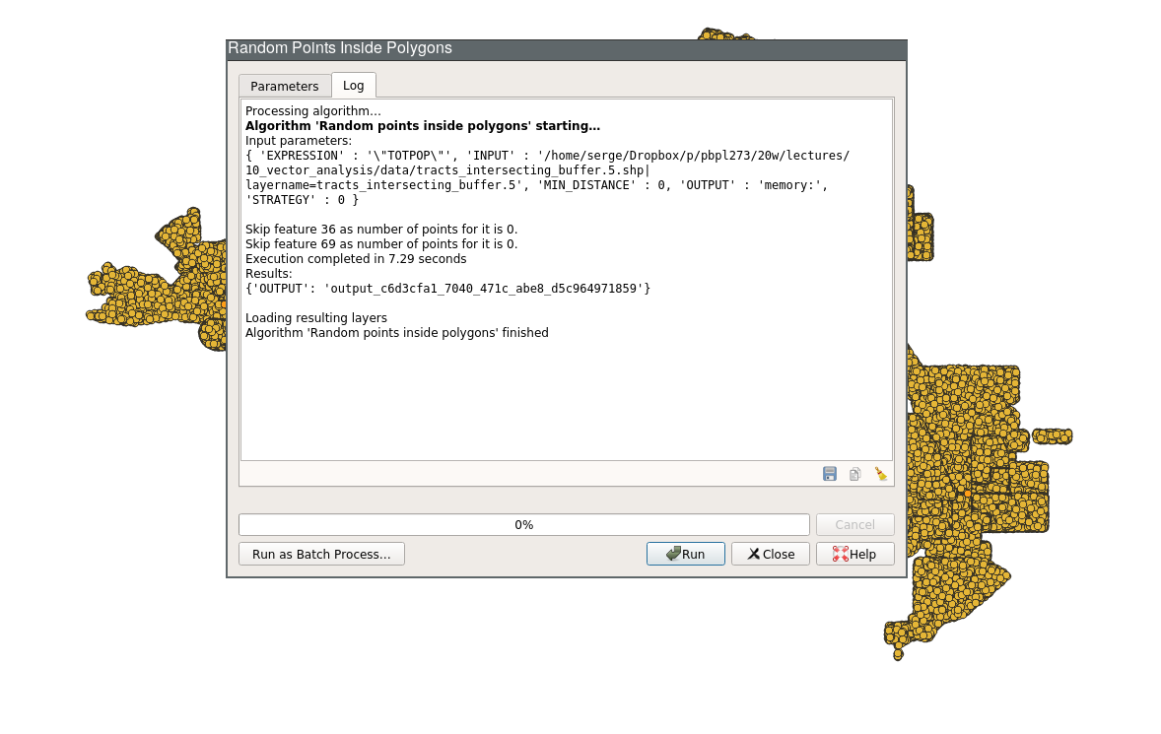Clear the log with broom icon

(x=881, y=474)
